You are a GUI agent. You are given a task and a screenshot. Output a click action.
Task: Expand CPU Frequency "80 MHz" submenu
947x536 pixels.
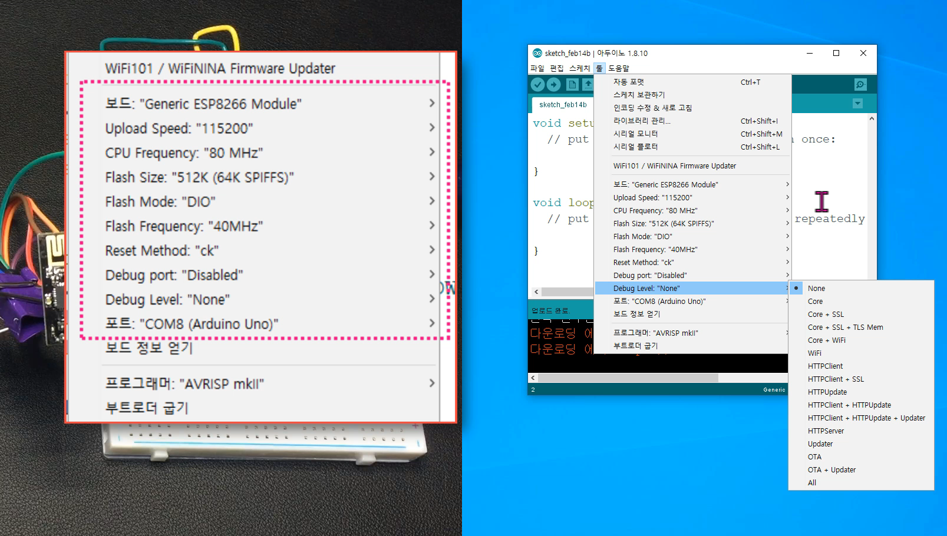pyautogui.click(x=692, y=210)
